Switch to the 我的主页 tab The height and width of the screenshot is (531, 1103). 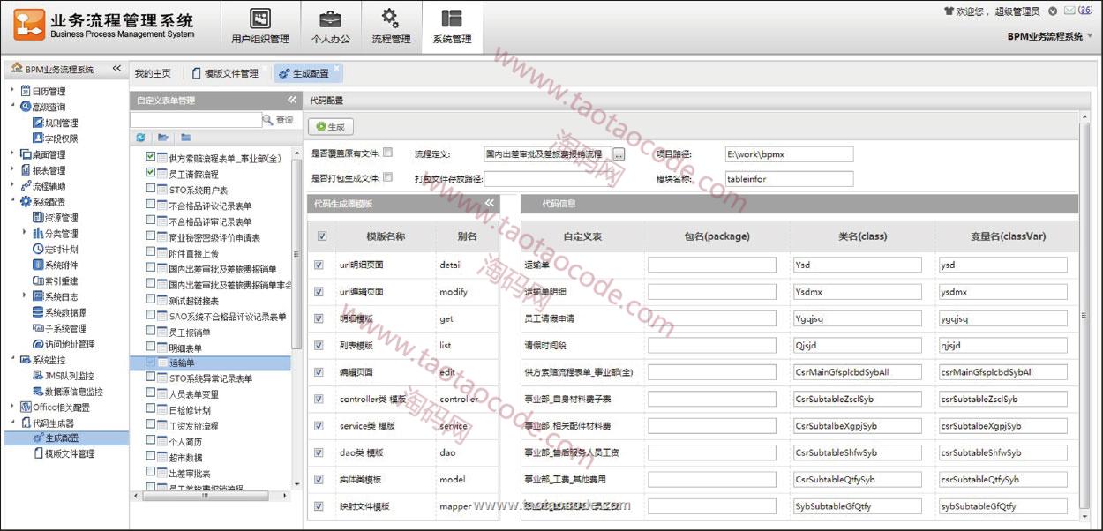tap(153, 73)
